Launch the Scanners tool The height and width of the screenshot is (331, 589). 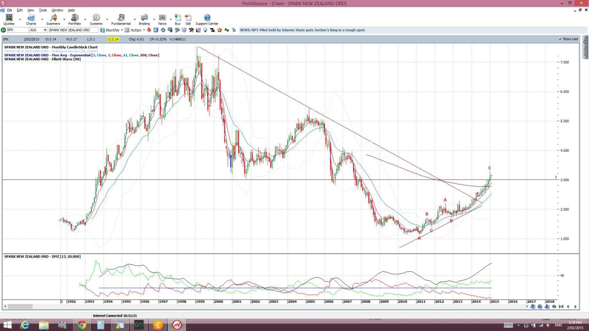coord(53,20)
